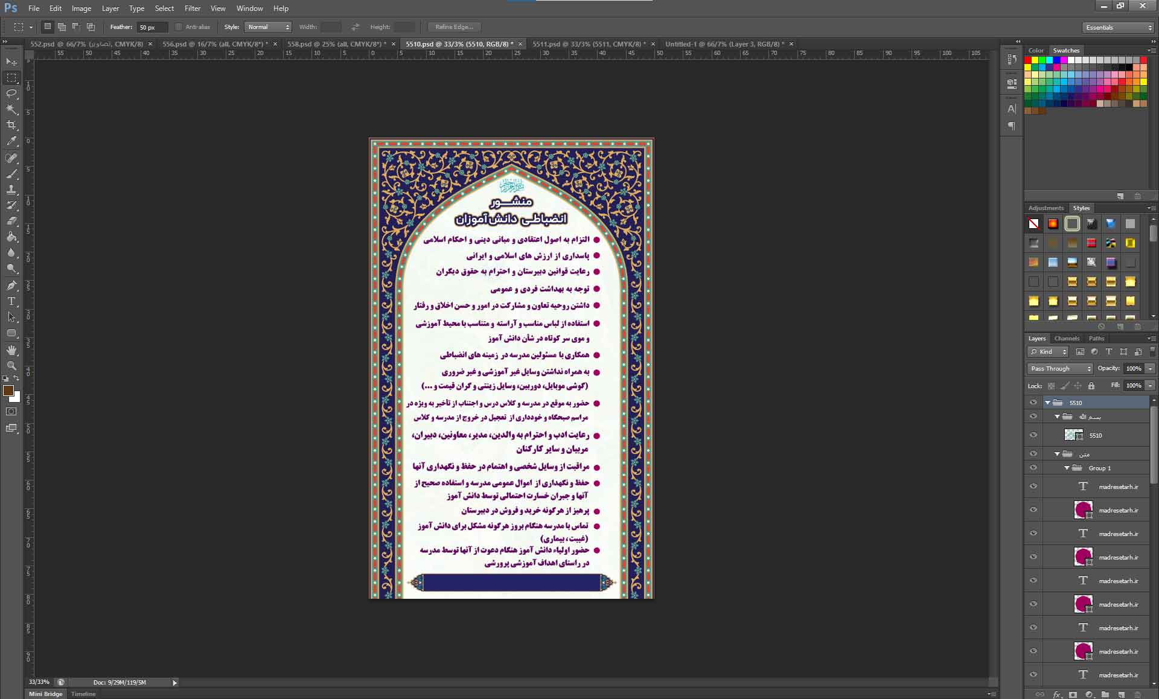Open the layer Kind filter dropdown

click(x=1048, y=352)
